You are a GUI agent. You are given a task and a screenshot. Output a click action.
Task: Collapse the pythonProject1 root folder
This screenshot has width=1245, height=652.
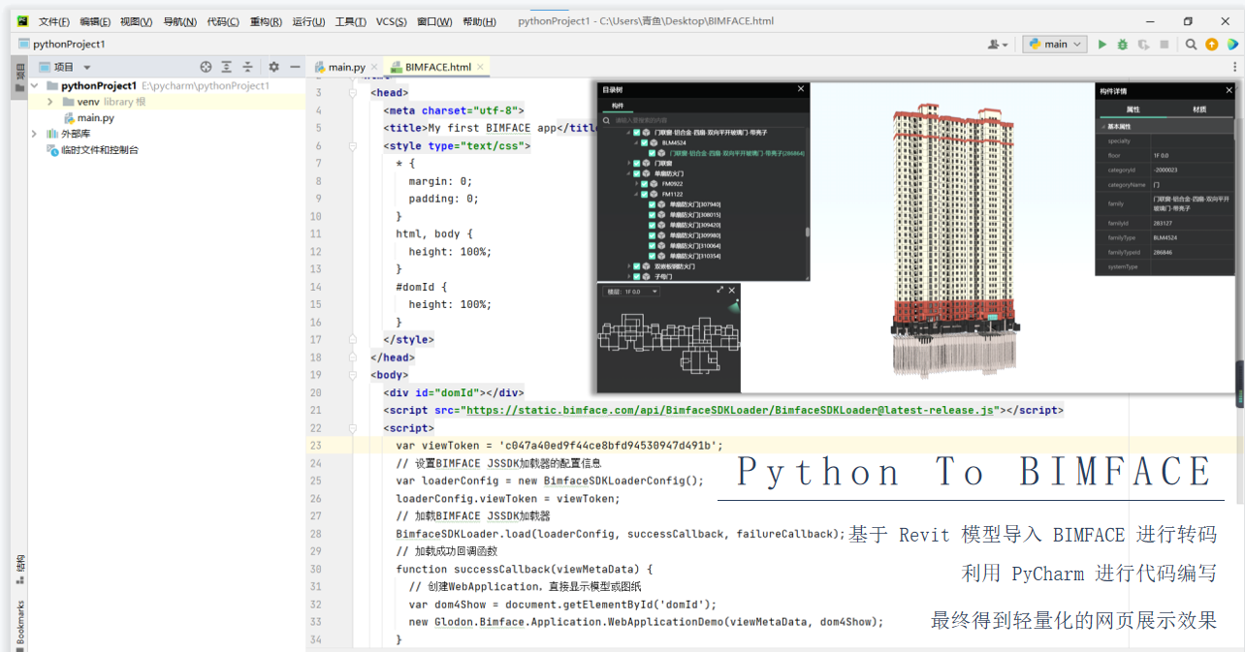[35, 85]
